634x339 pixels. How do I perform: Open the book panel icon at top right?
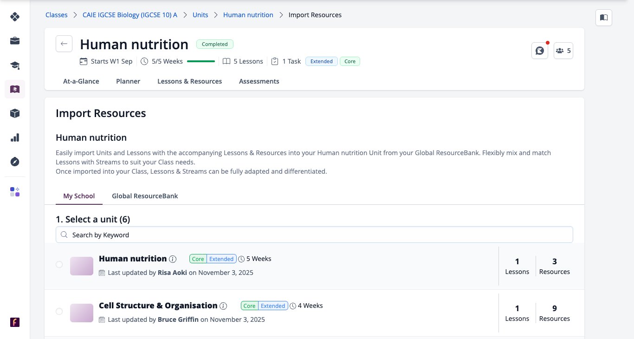coord(604,18)
